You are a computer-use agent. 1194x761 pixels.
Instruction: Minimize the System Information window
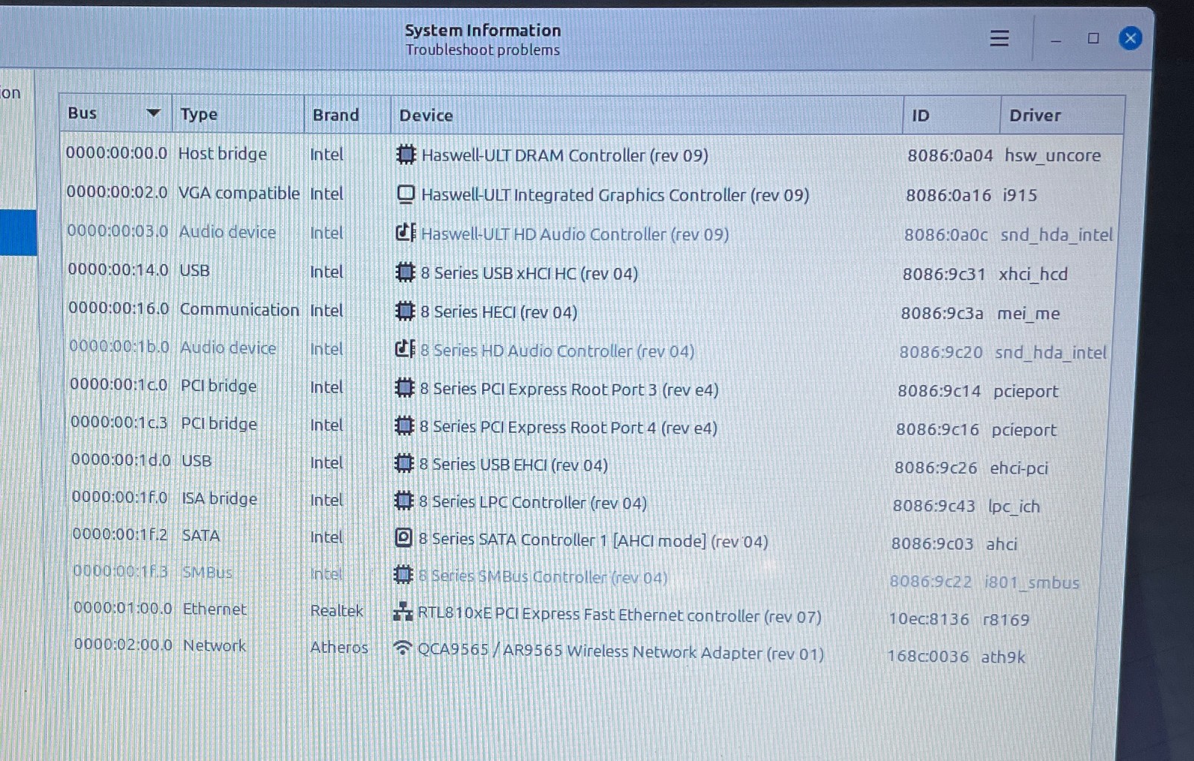(x=1055, y=40)
